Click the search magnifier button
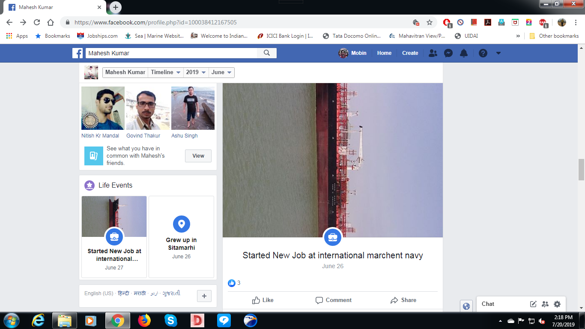This screenshot has height=329, width=585. [267, 53]
